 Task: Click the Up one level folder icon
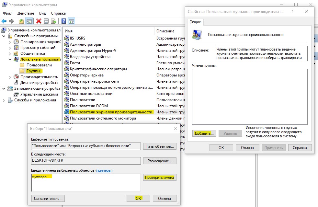21,21
